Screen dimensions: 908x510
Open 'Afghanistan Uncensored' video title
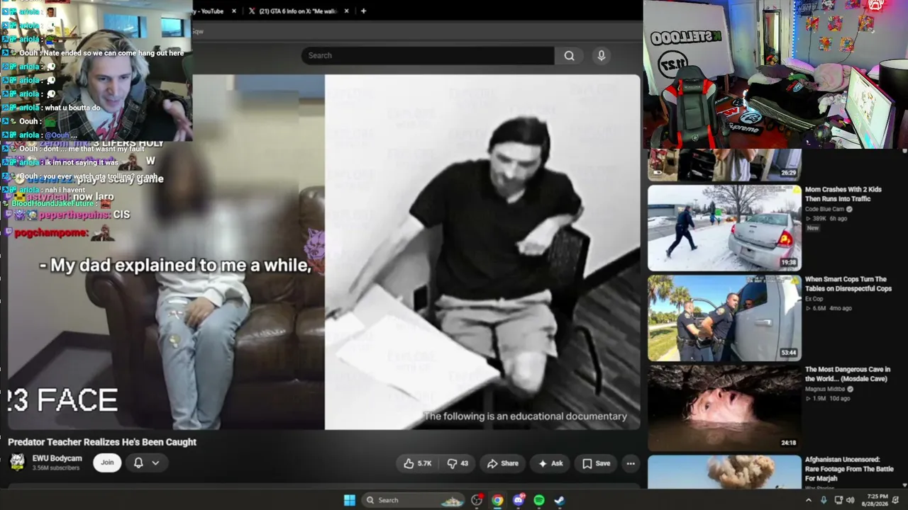point(850,469)
